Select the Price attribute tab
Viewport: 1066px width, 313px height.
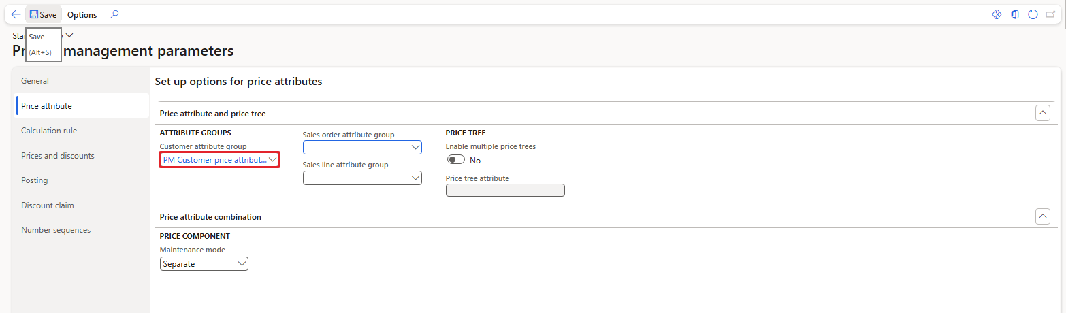(81, 105)
